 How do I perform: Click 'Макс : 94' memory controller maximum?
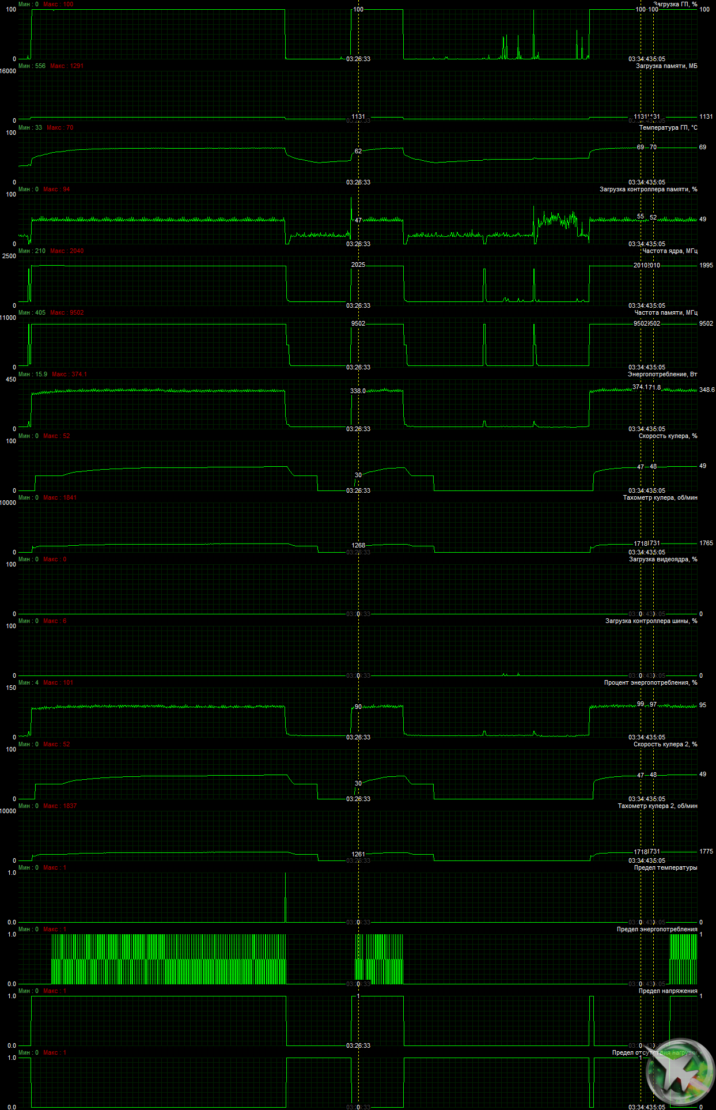pos(56,189)
